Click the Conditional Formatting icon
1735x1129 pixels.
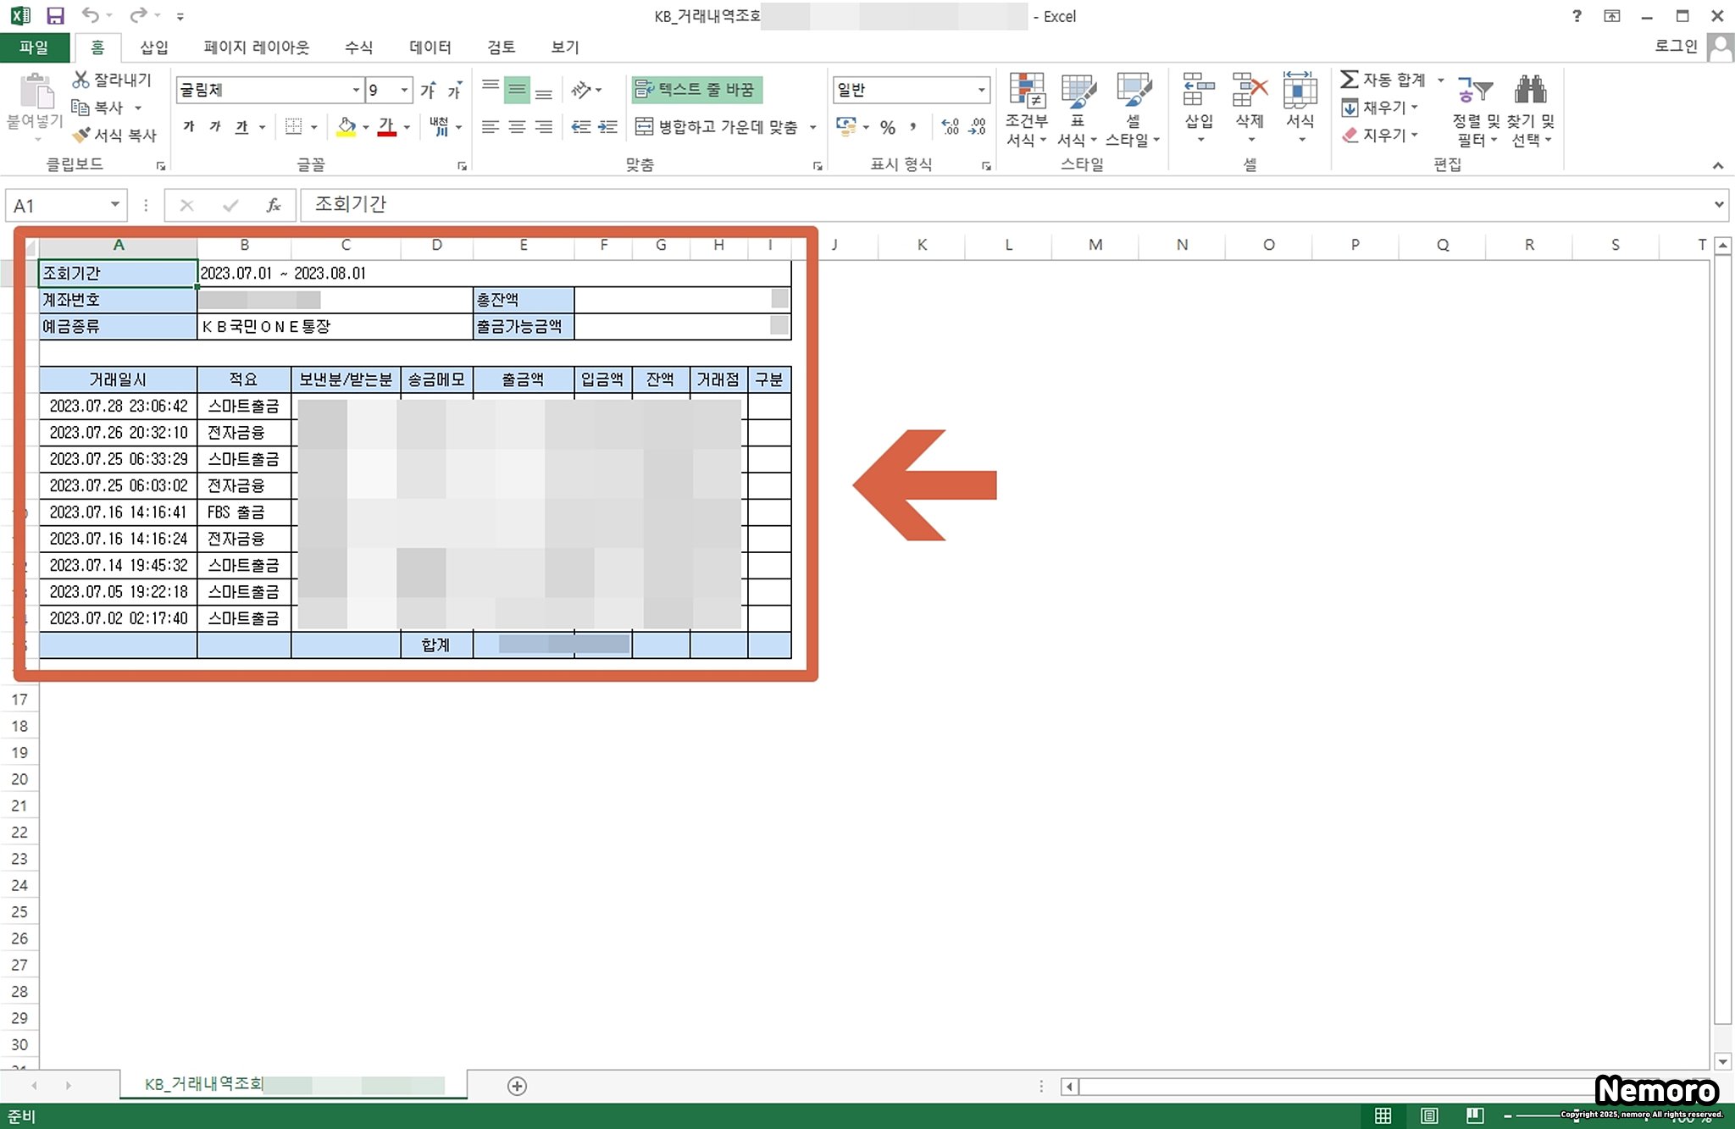coord(1026,91)
